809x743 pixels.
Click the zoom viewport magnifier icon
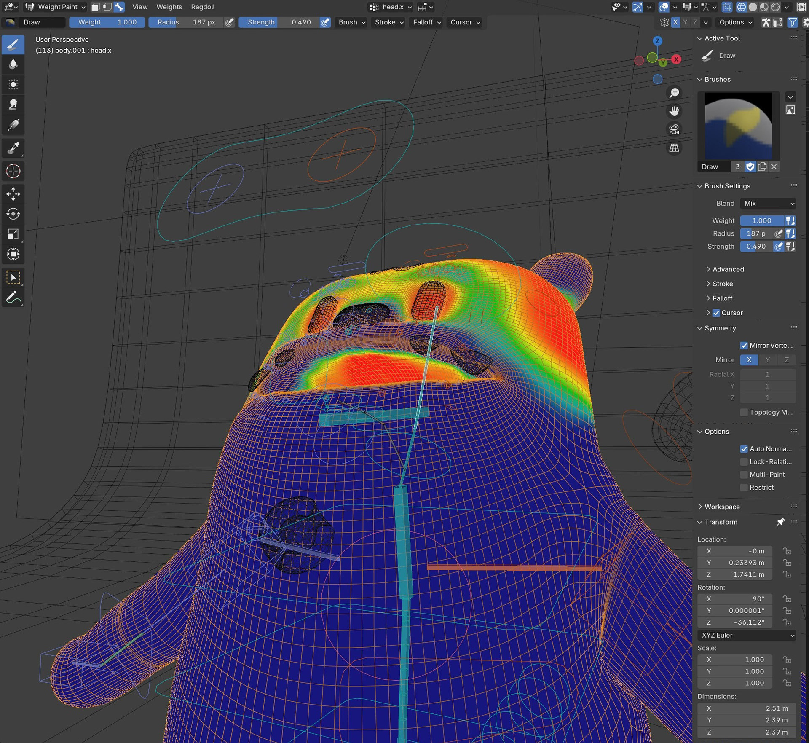coord(674,93)
